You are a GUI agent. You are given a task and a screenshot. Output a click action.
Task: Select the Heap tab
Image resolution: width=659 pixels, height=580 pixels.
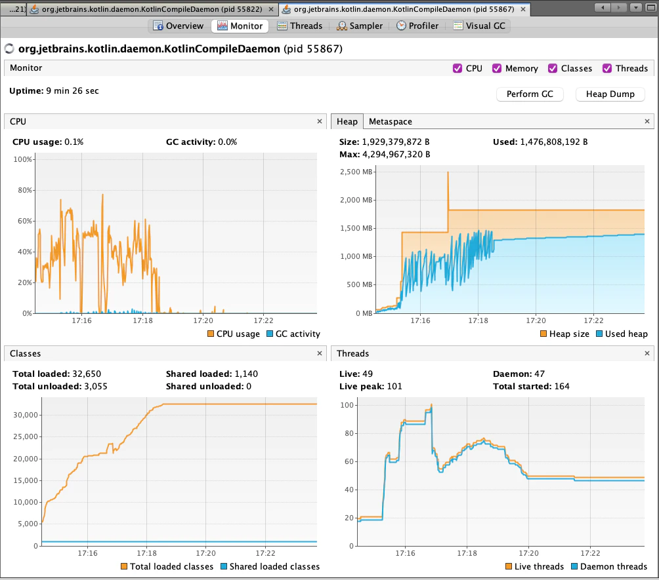347,122
